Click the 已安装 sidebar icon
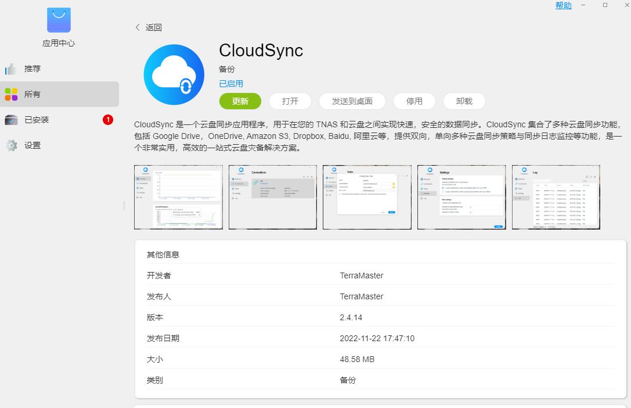 tap(12, 120)
